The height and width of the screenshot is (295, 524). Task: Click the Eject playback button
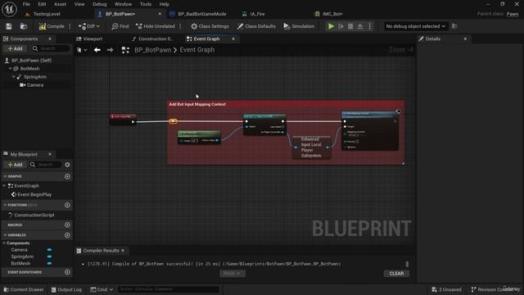(x=360, y=26)
